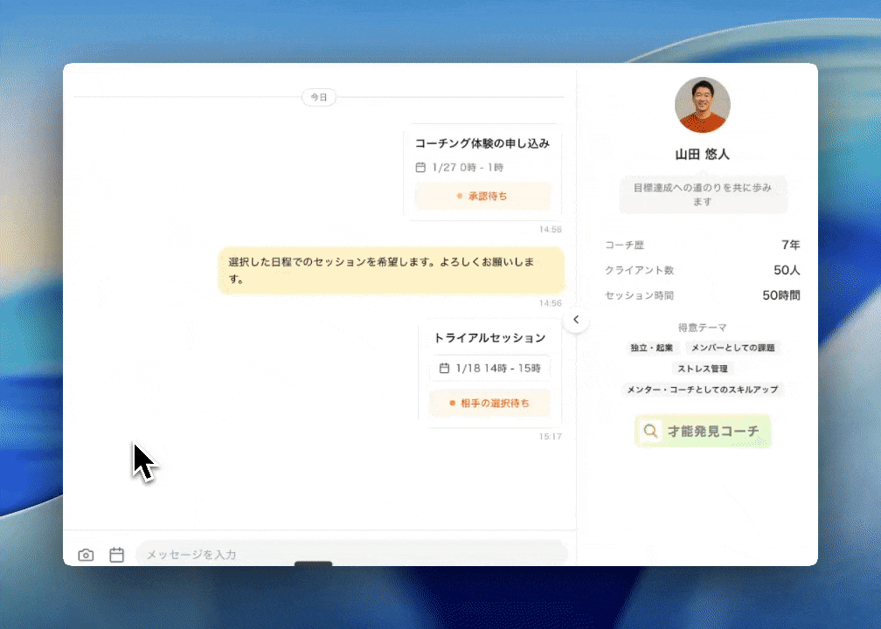Click the 目標達成への道のり tagline box

click(x=703, y=194)
